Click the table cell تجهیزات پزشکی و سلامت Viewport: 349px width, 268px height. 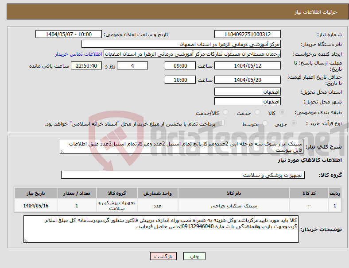click(117, 206)
